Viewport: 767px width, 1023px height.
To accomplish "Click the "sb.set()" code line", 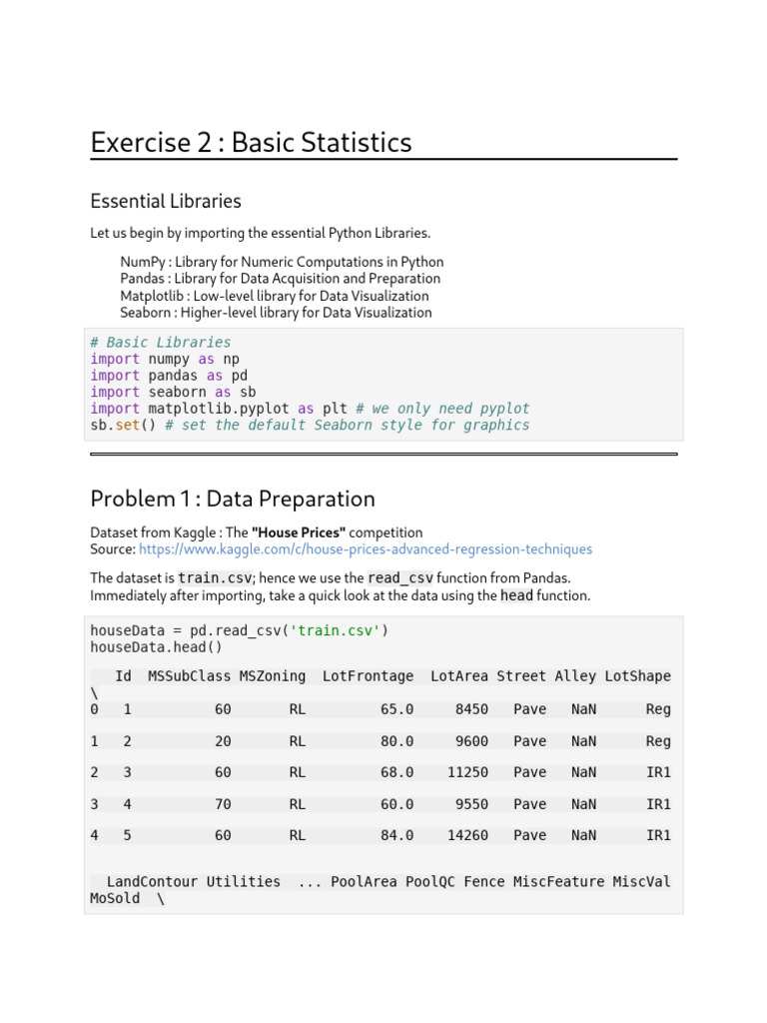I will point(310,426).
